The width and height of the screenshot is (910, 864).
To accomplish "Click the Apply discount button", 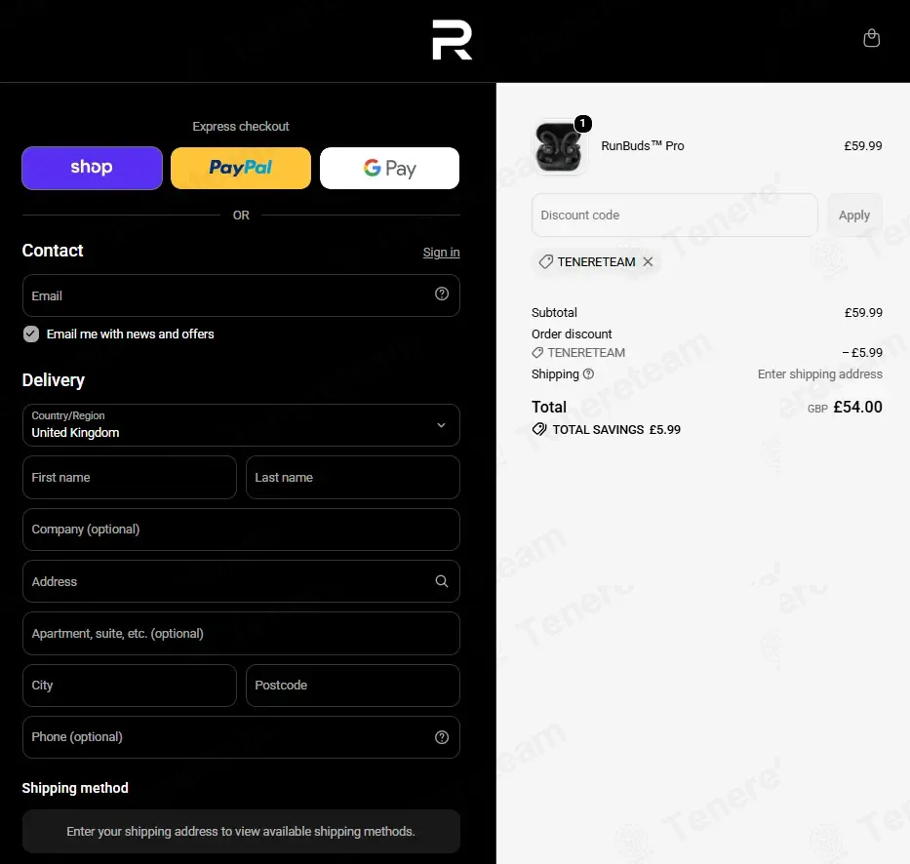I will pos(854,216).
